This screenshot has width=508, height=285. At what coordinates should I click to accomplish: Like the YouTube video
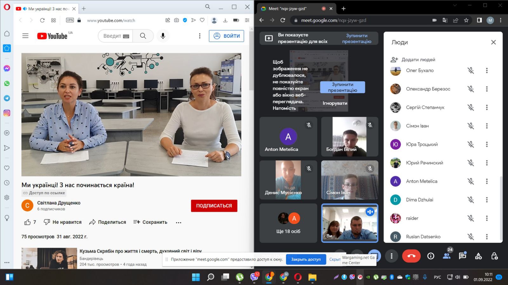(x=30, y=222)
